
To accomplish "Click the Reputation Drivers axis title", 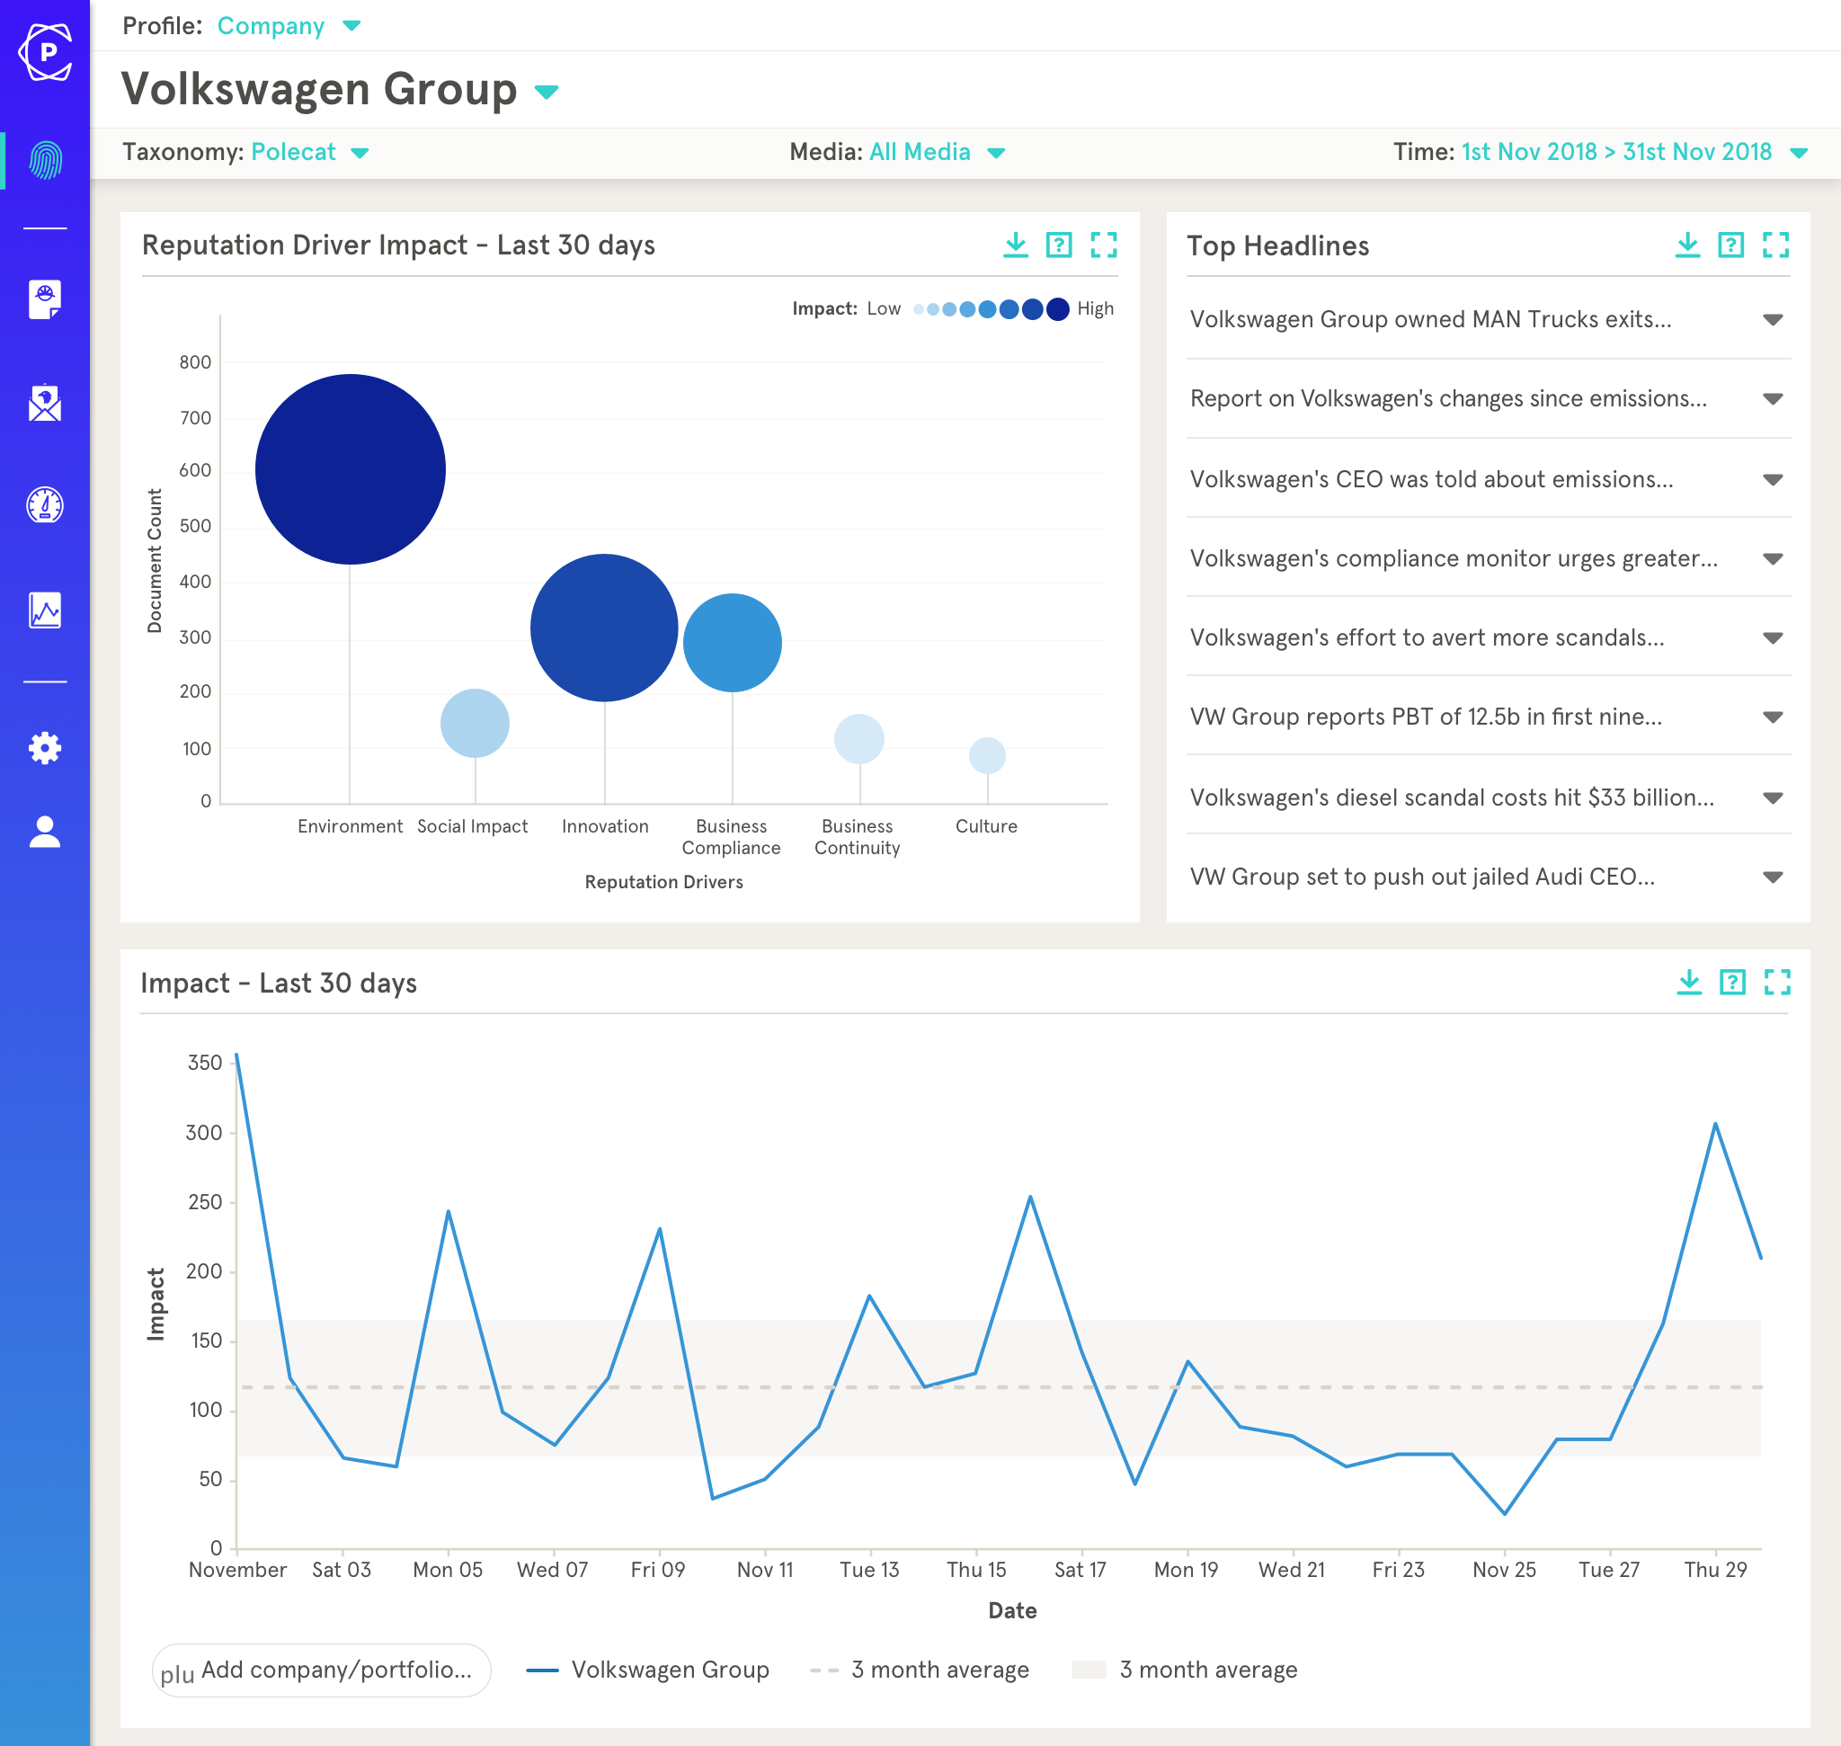I will click(x=663, y=882).
